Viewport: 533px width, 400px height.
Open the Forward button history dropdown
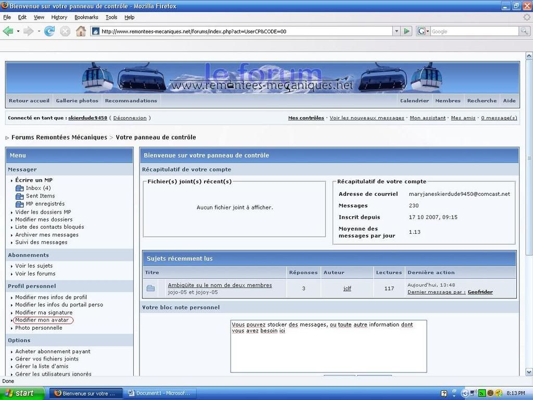(x=39, y=31)
